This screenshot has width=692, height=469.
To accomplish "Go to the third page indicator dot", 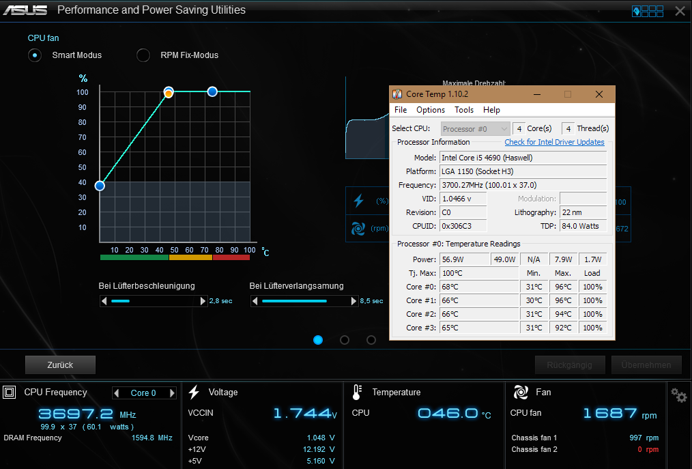I will (x=371, y=339).
